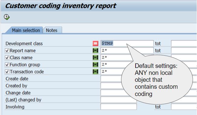Toggle the Function group checkbox

click(x=7, y=65)
